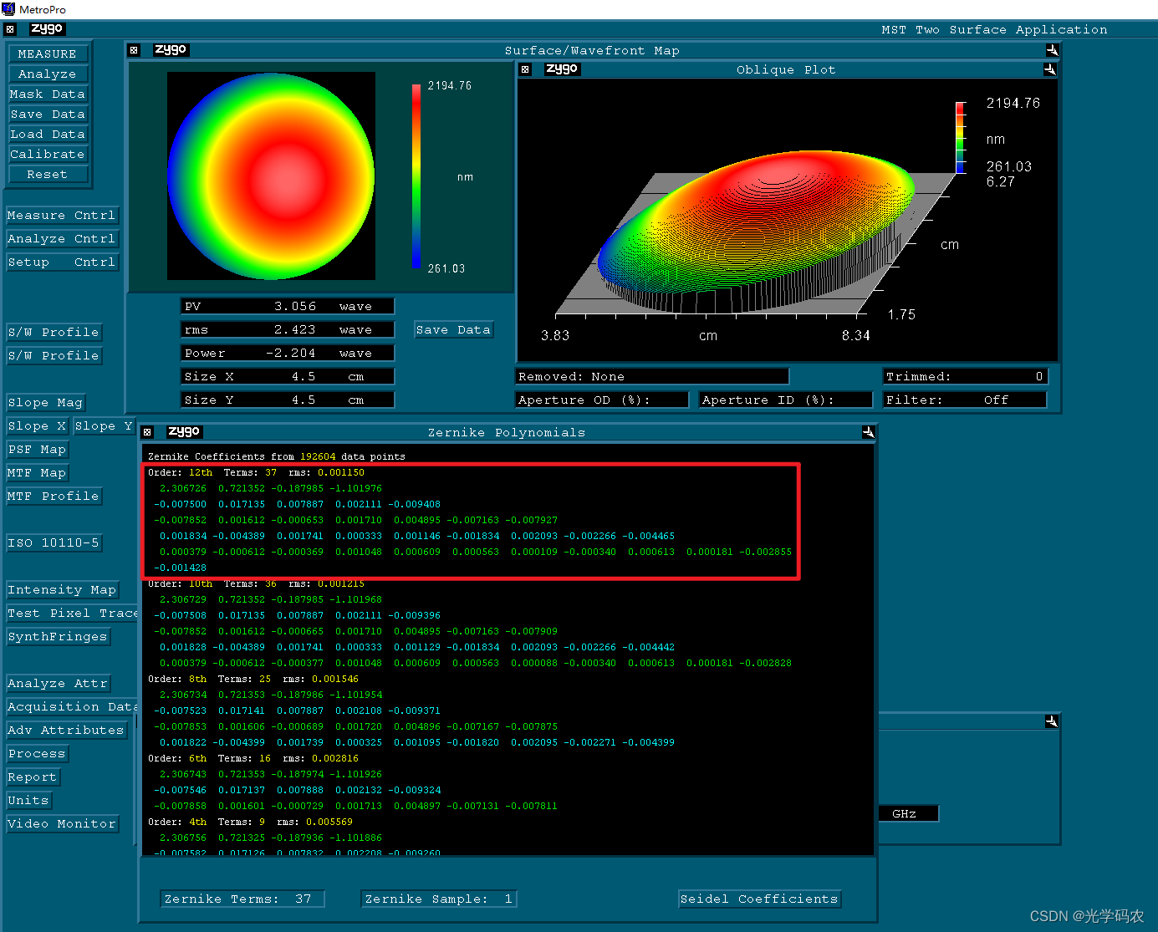Click the pin icon on Surface/Wavefront Map title bar

pyautogui.click(x=1052, y=50)
